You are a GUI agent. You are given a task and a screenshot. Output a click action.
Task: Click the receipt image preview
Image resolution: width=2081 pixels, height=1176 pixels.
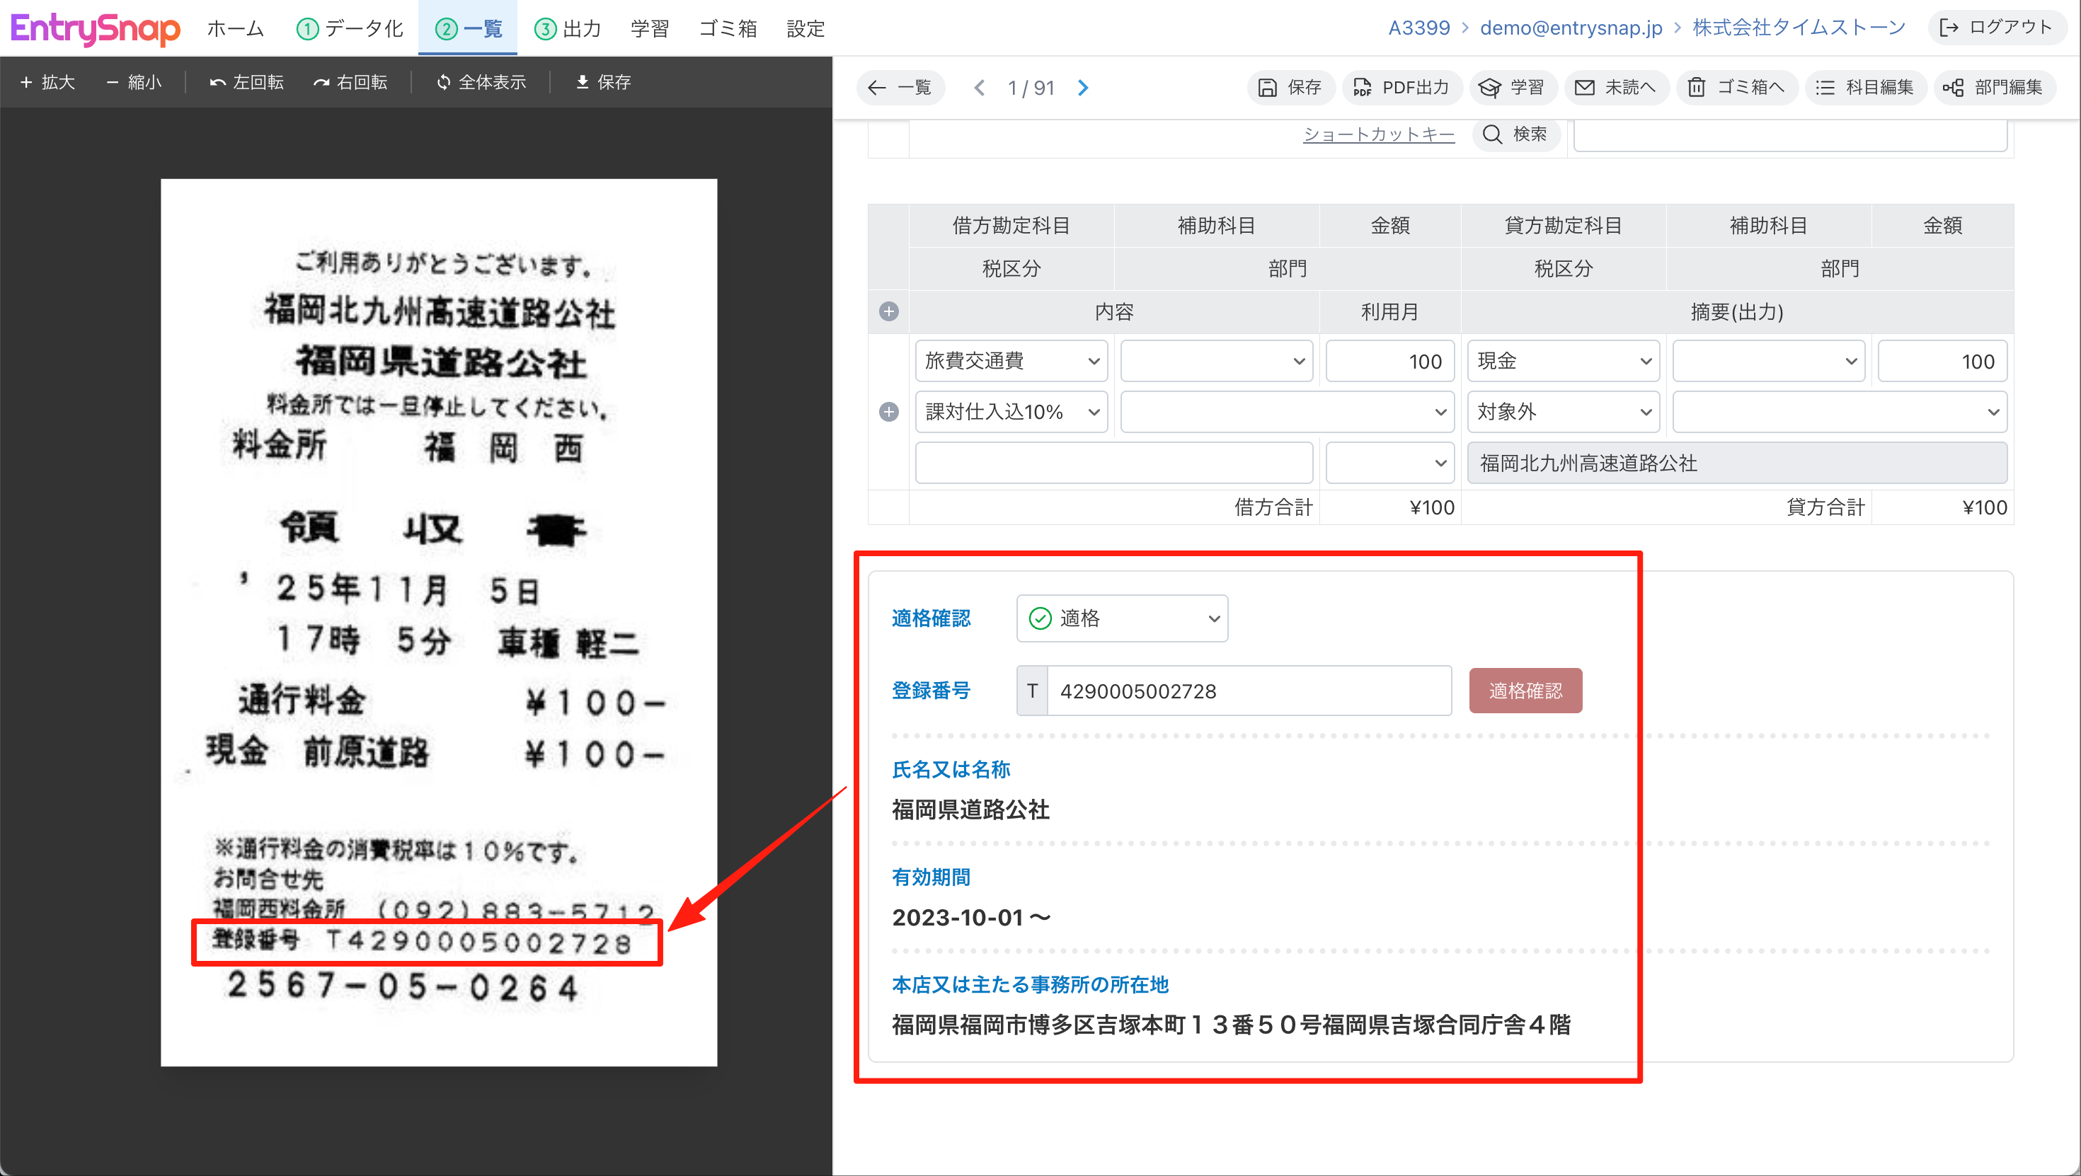(439, 622)
